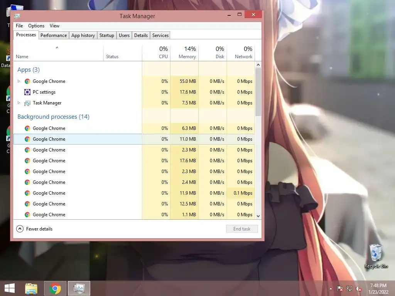The height and width of the screenshot is (296, 395).
Task: Show hidden system tray icons
Action: tap(331, 289)
